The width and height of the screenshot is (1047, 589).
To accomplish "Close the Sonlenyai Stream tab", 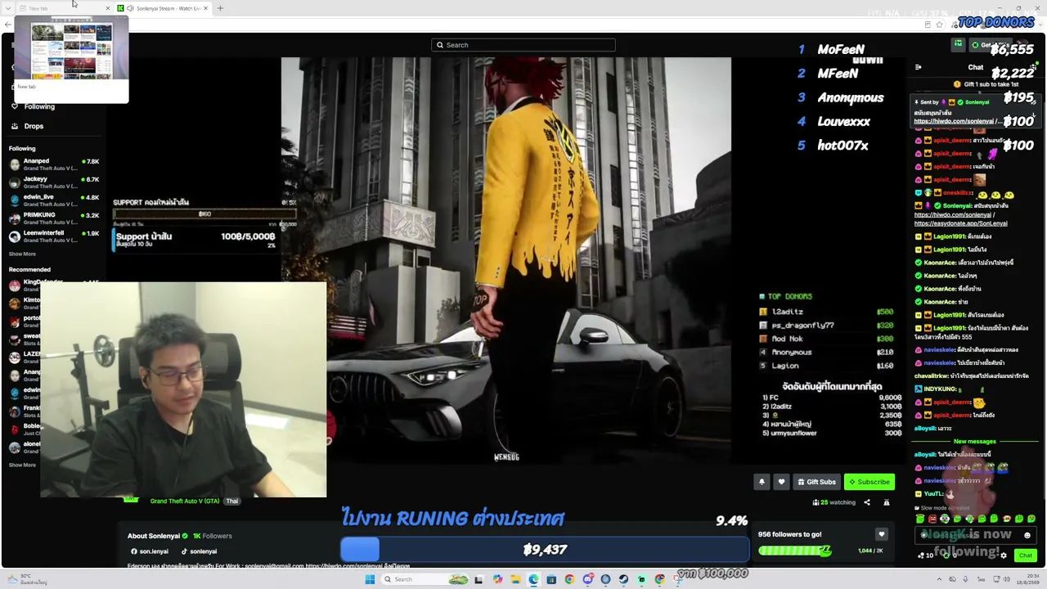I will (205, 8).
